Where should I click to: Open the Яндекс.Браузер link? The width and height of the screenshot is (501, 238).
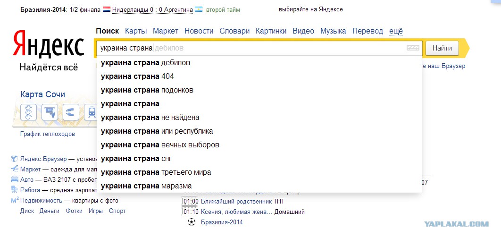pos(43,159)
